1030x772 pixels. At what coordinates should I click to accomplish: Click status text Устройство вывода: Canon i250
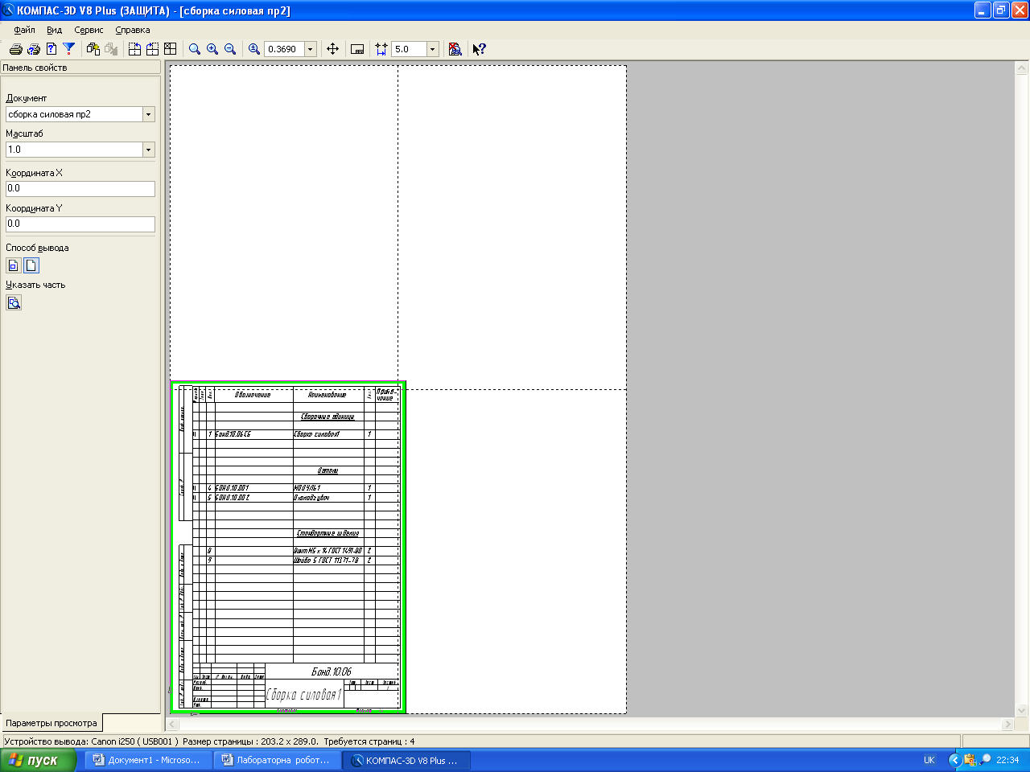91,741
